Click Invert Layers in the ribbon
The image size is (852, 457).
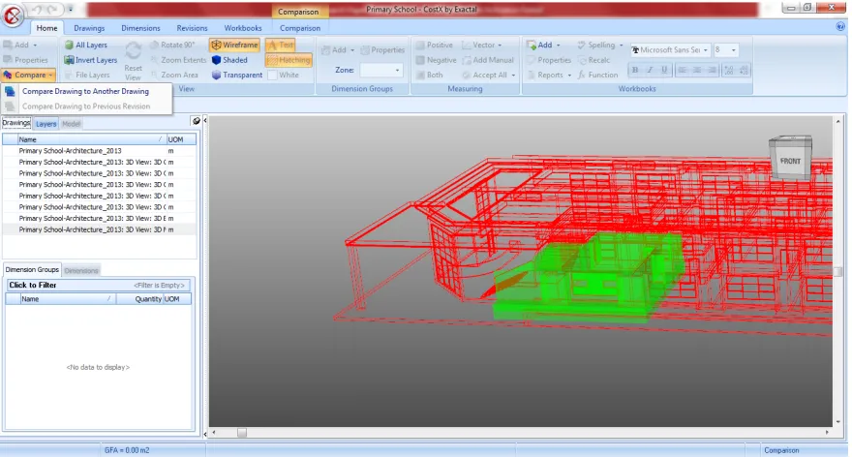[90, 60]
